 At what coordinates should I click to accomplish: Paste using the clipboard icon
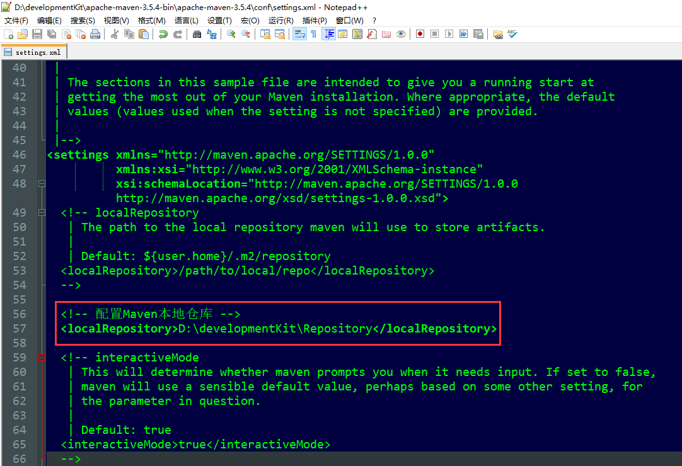point(144,35)
